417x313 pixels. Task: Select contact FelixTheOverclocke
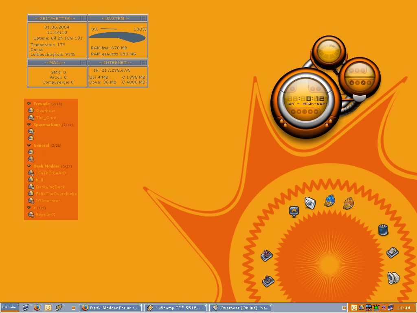tap(56, 194)
